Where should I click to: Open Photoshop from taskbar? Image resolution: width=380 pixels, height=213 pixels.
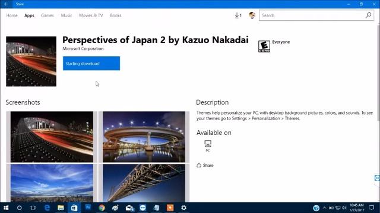[x=88, y=208]
